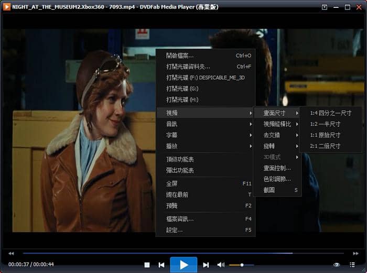Expand 3D模式 submenu
Screen dimensions: 367x273
coord(277,157)
